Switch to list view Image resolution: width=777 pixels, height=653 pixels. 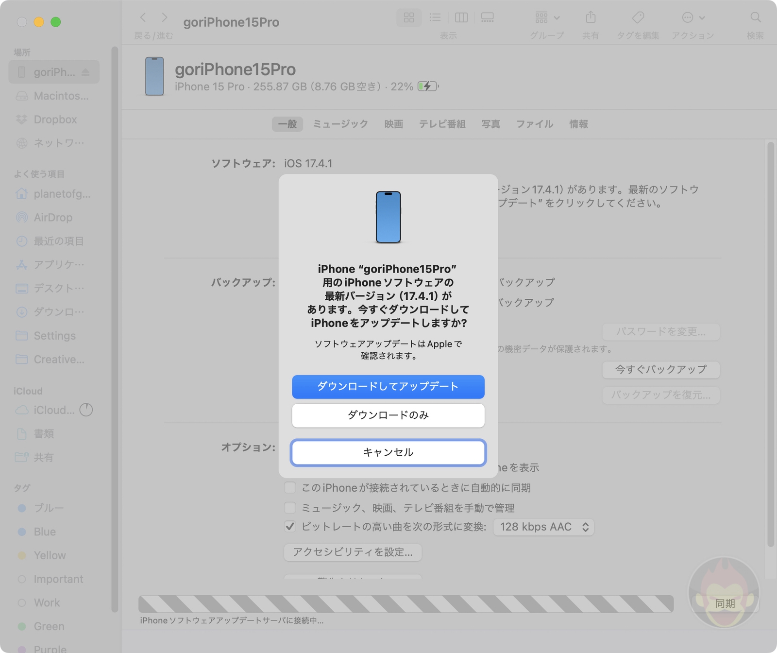coord(435,17)
